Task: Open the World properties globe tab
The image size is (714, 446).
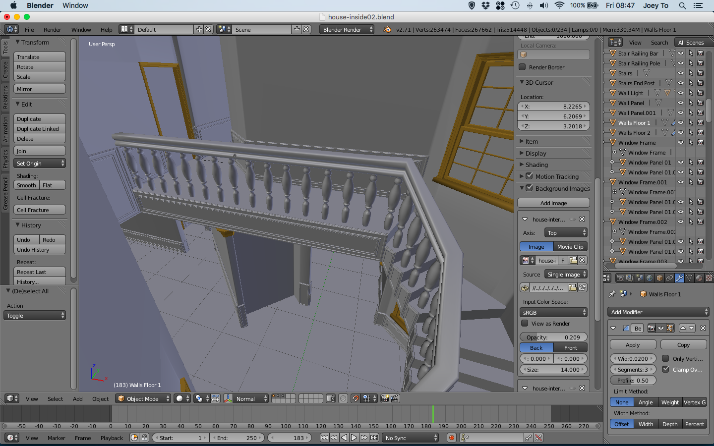Action: tap(650, 279)
